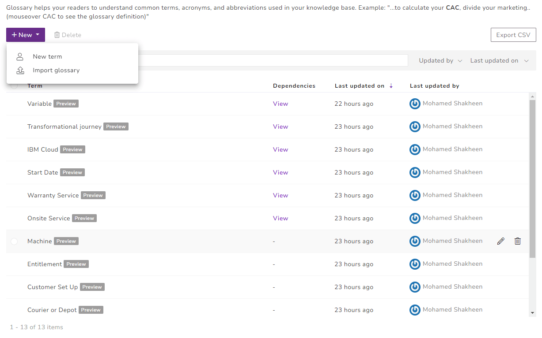Open View dependencies link for Transformational journey
The height and width of the screenshot is (338, 542).
pos(280,126)
